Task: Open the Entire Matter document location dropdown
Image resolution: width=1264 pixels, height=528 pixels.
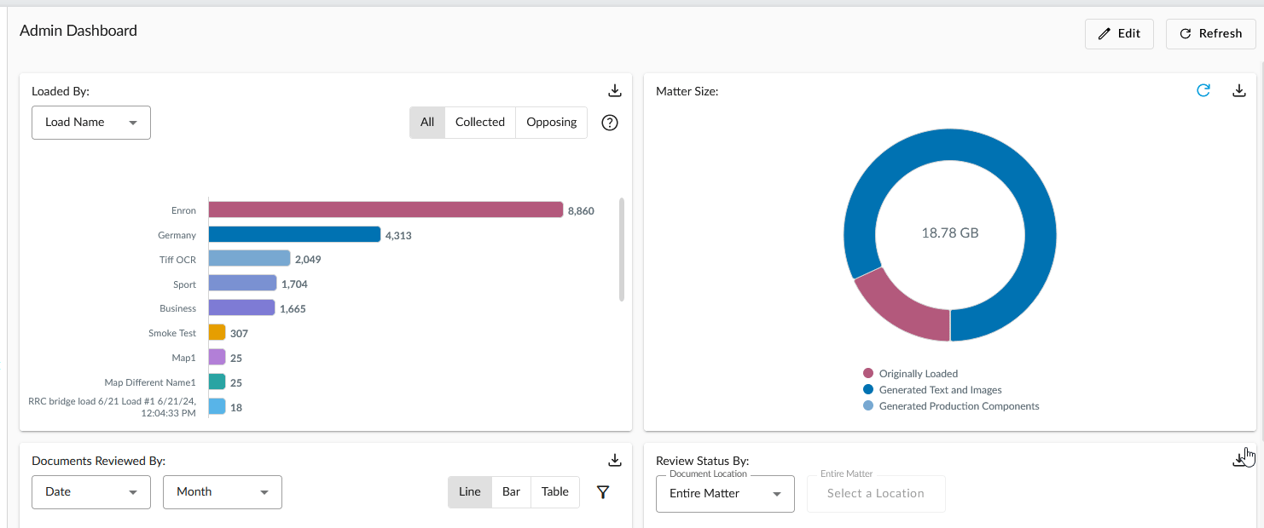Action: 724,493
